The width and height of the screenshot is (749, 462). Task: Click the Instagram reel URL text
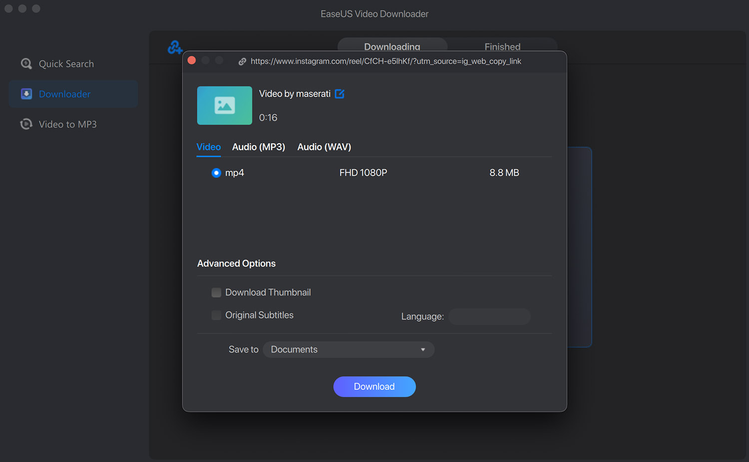386,61
